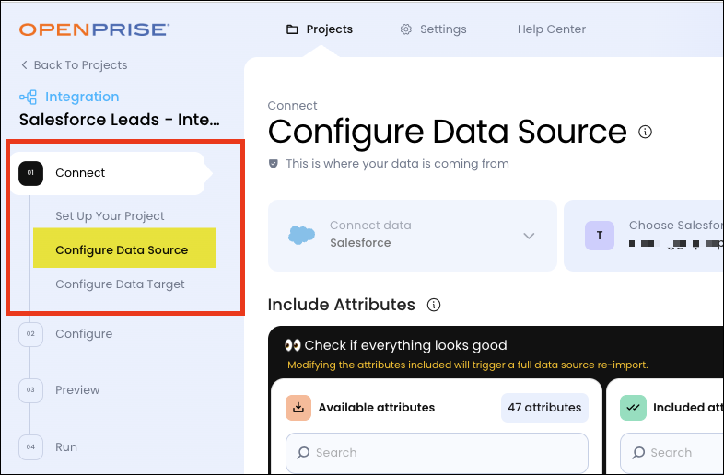Click the Search field under Available attributes
The image size is (724, 475).
click(x=437, y=453)
